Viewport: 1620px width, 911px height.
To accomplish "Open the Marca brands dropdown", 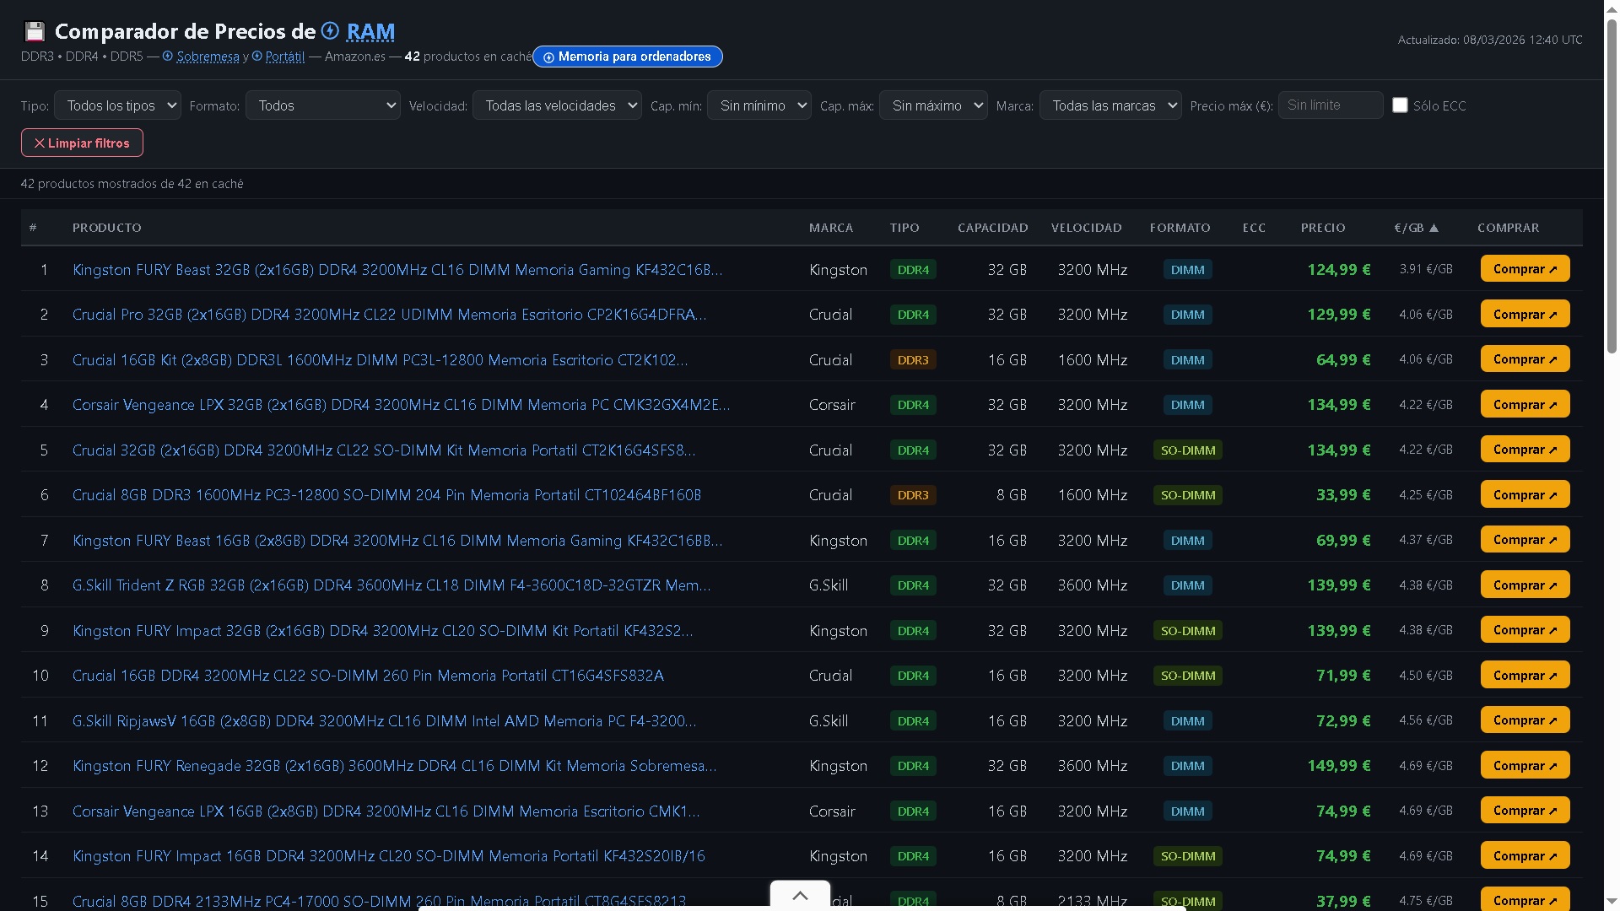I will pyautogui.click(x=1110, y=105).
